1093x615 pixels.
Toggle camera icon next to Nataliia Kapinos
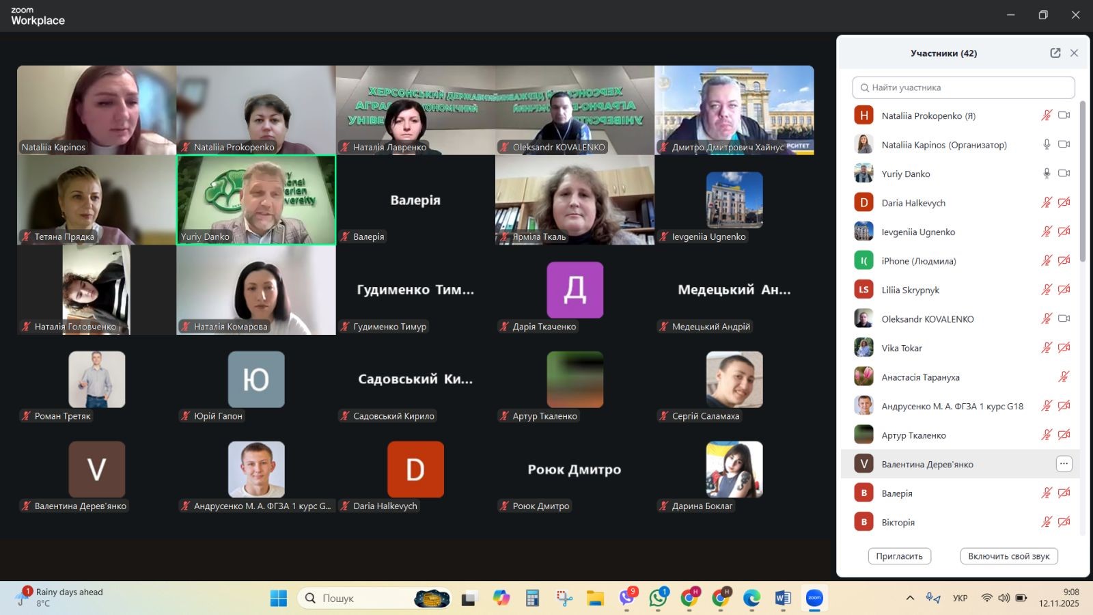1064,144
